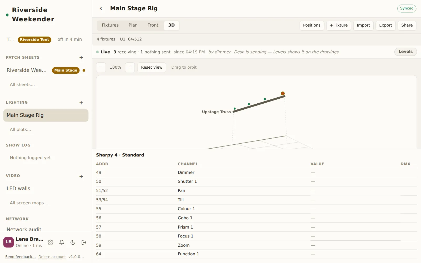Zoom out with the minus button
The height and width of the screenshot is (263, 421).
(x=101, y=67)
